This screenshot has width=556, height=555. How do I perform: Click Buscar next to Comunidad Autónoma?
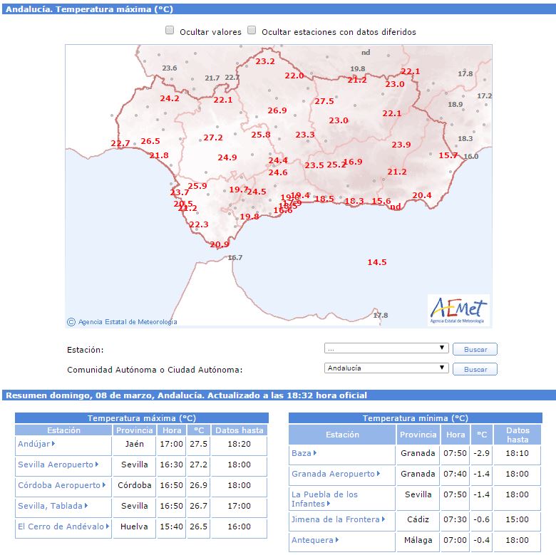click(x=475, y=369)
